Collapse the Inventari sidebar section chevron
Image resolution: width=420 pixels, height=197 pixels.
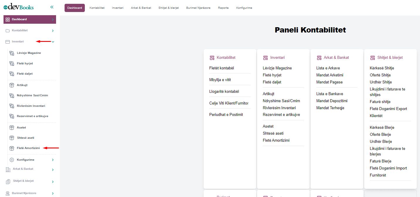click(x=53, y=42)
